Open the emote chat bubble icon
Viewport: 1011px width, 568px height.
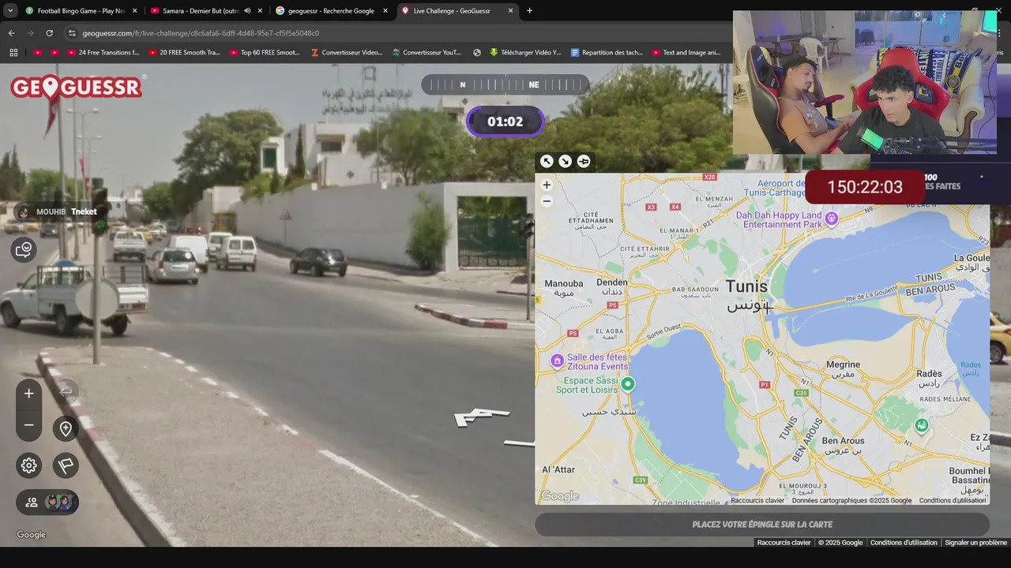tap(24, 250)
